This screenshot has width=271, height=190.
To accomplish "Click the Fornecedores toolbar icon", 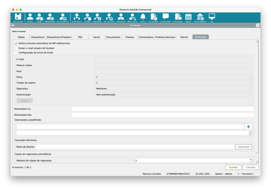I will click(x=77, y=18).
